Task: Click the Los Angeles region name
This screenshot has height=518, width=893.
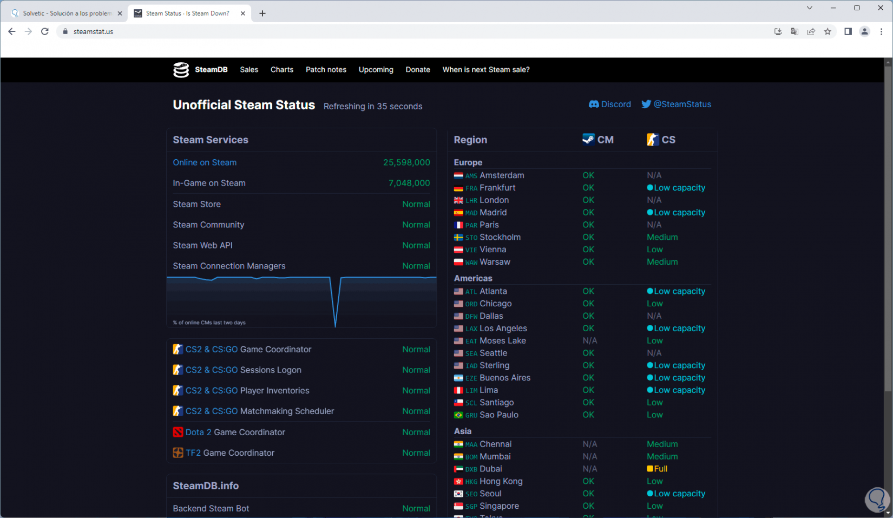Action: click(x=503, y=329)
